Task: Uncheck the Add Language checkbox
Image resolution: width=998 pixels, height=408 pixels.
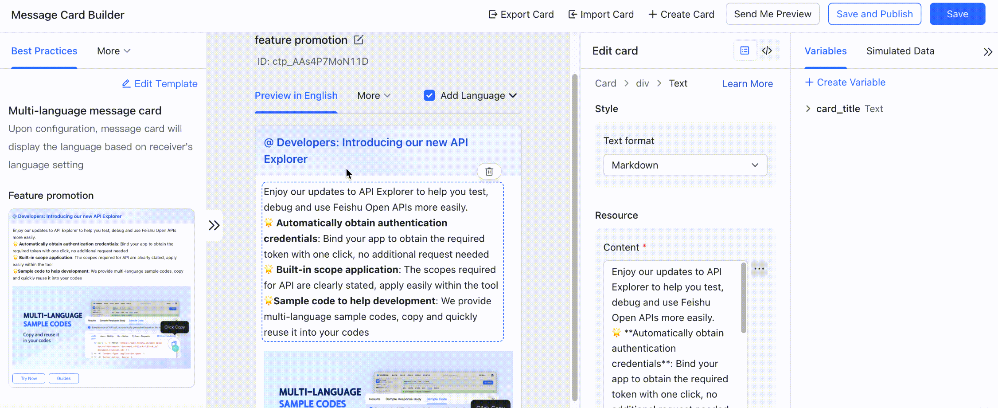Action: 429,95
